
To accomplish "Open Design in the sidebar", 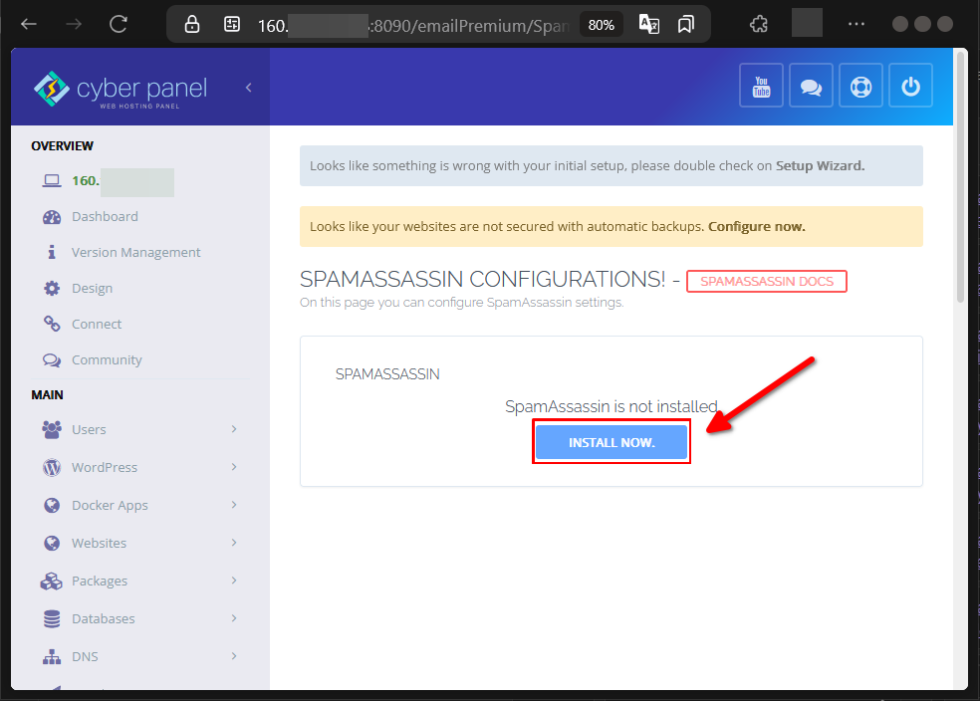I will click(92, 289).
